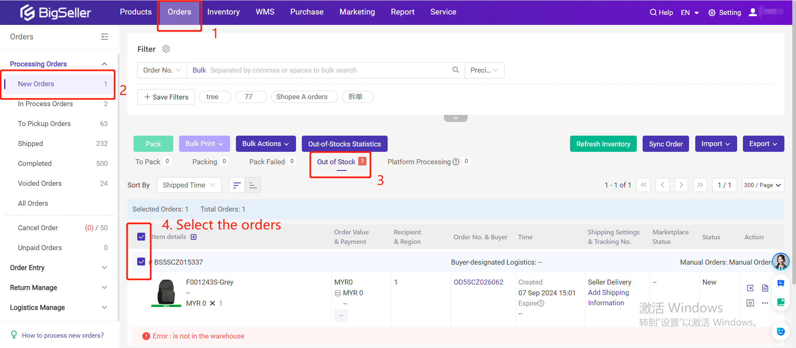The width and height of the screenshot is (796, 348).
Task: Uncheck order BS5SCZ015337 checkbox
Action: [141, 262]
